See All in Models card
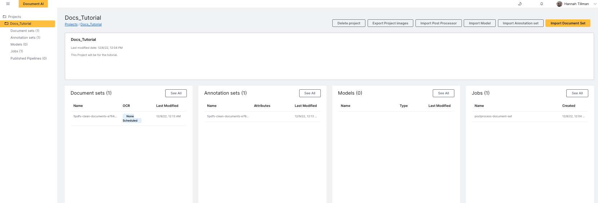The image size is (598, 203). (444, 93)
